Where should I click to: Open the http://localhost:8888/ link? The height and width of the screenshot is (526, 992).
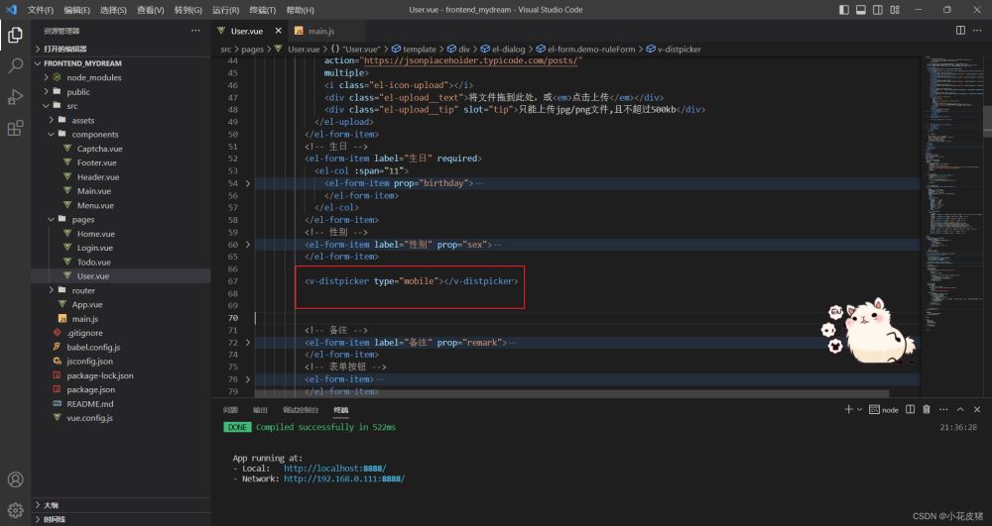(334, 468)
